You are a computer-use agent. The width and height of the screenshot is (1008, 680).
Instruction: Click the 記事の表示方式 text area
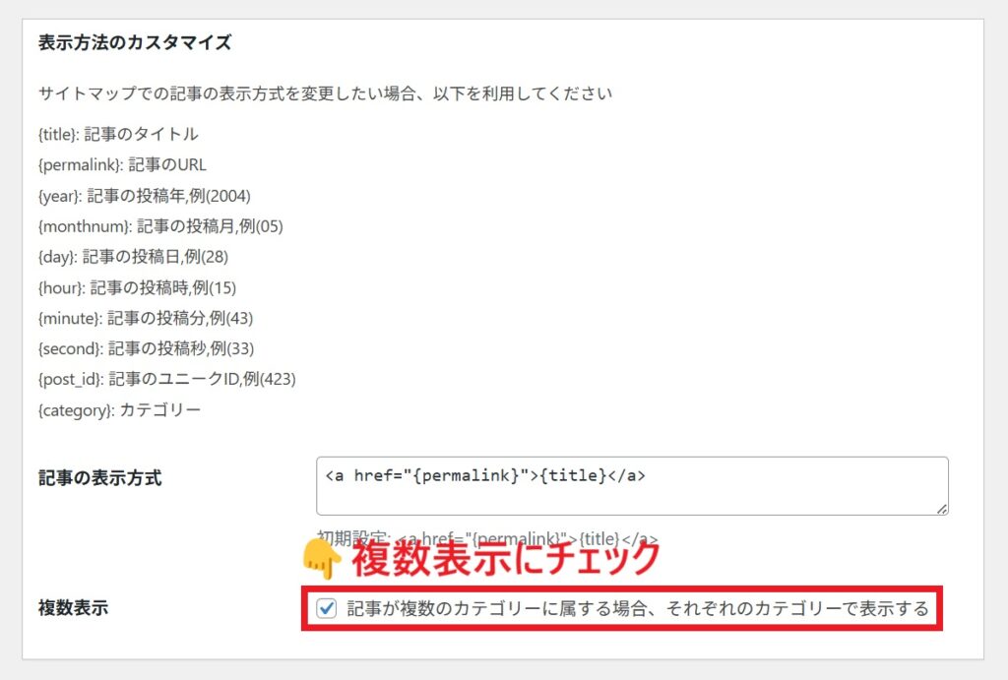(632, 486)
